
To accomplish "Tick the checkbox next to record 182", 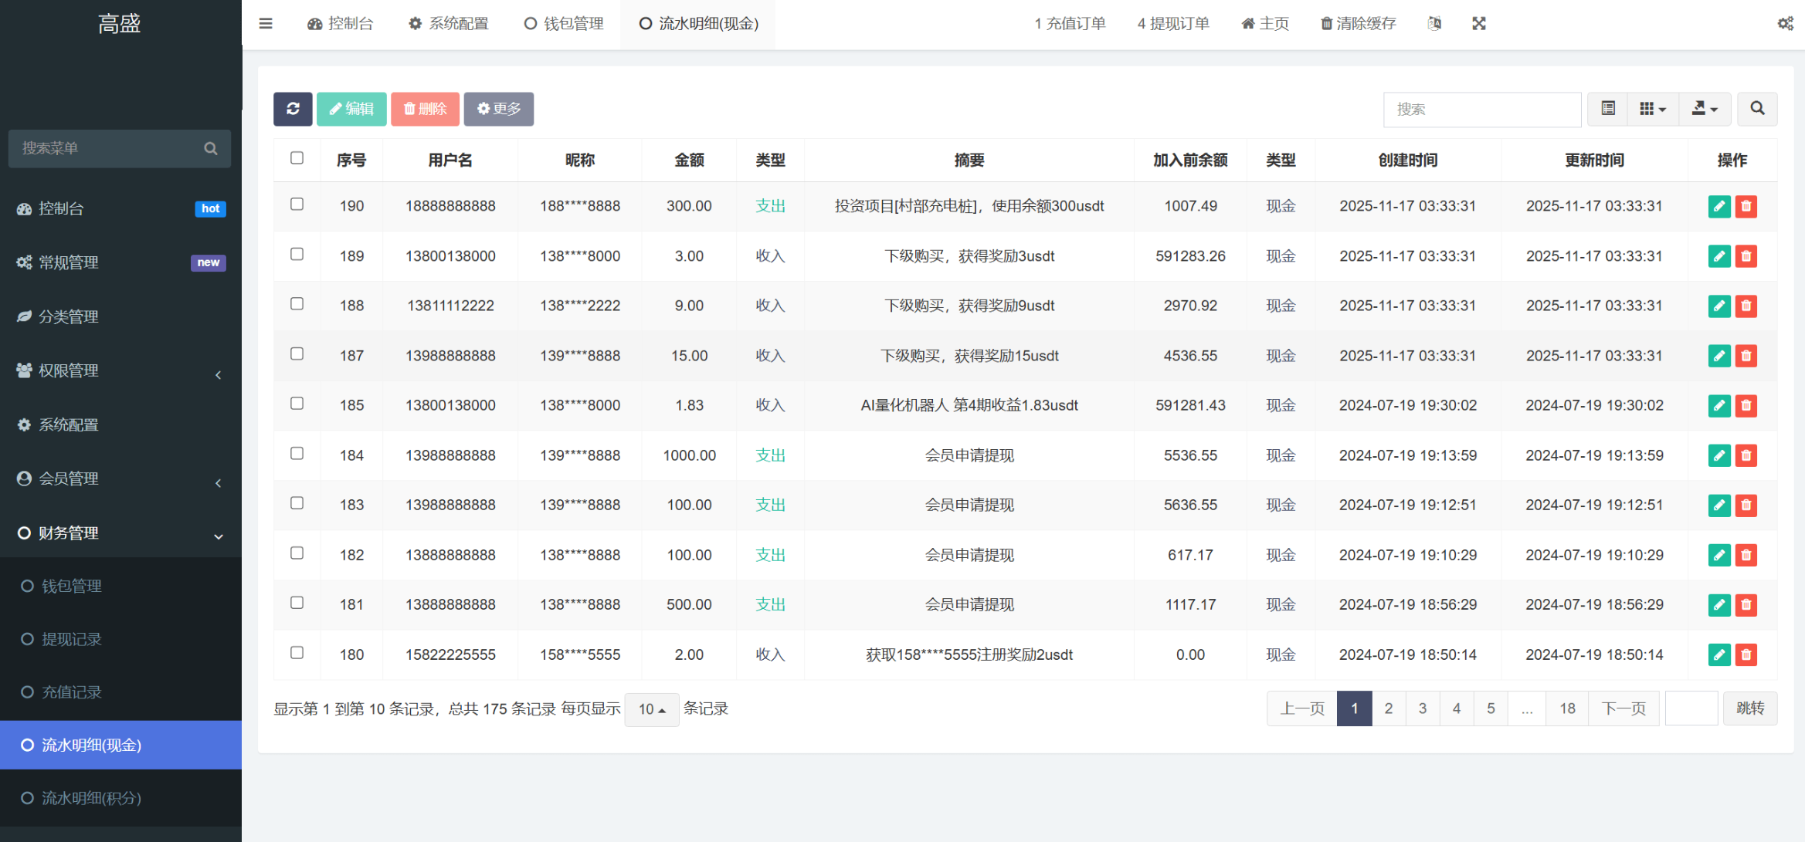I will 297,554.
